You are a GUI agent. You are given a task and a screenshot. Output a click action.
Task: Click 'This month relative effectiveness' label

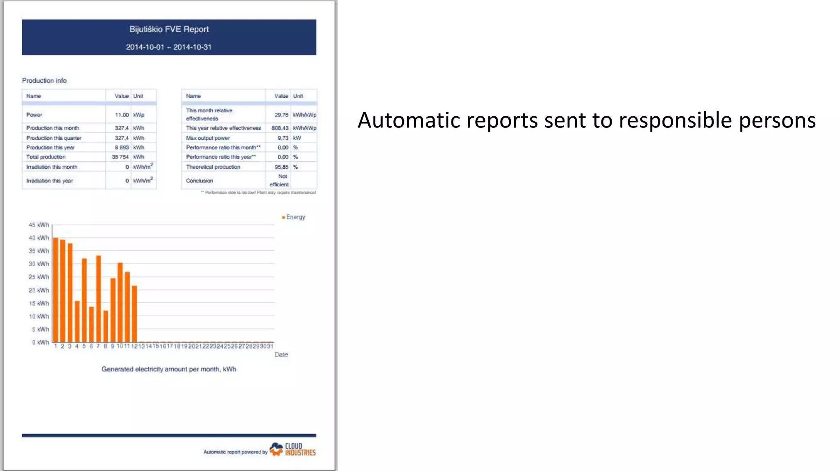pyautogui.click(x=209, y=115)
